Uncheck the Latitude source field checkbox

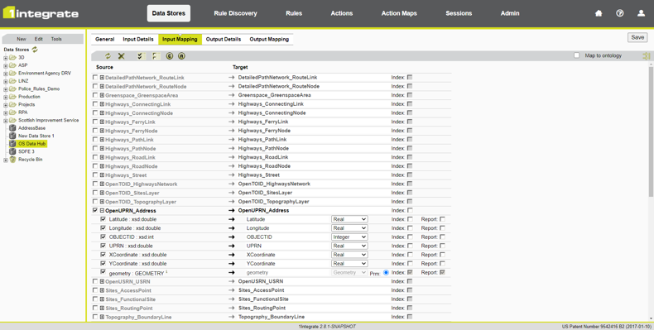tap(103, 219)
